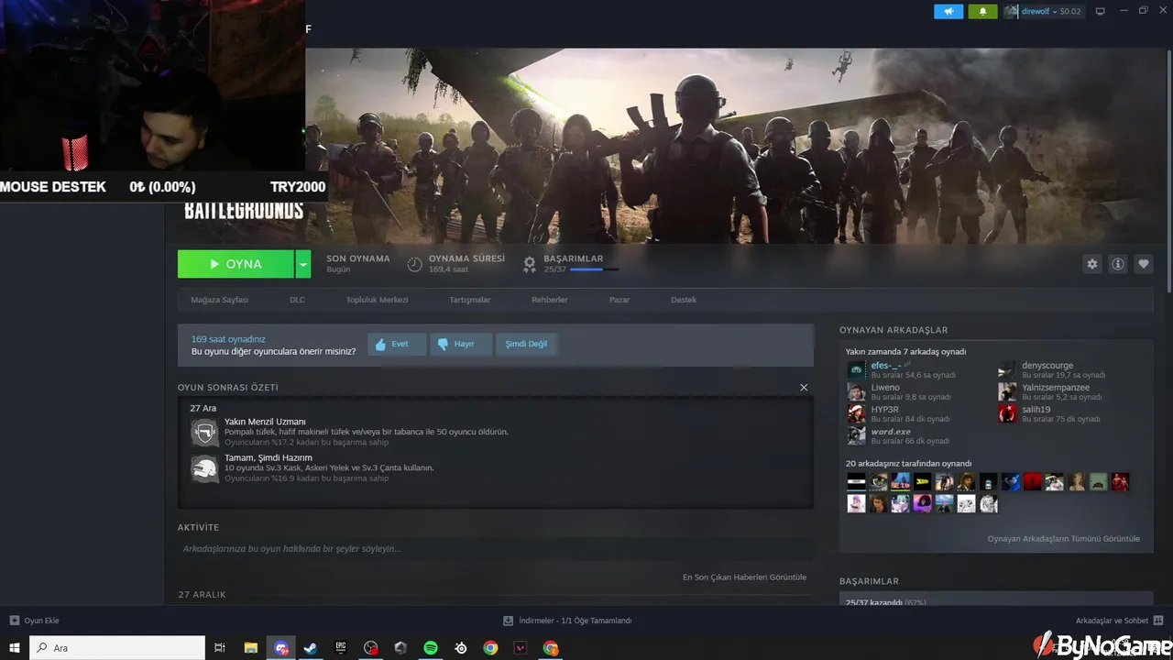The height and width of the screenshot is (660, 1173).
Task: Open File Explorer from taskbar
Action: pyautogui.click(x=250, y=648)
